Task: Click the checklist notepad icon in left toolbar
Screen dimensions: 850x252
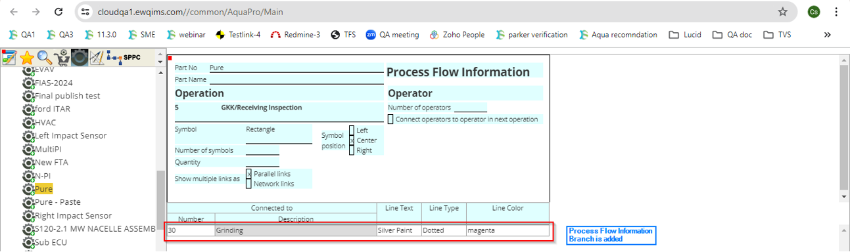Action: click(x=9, y=58)
